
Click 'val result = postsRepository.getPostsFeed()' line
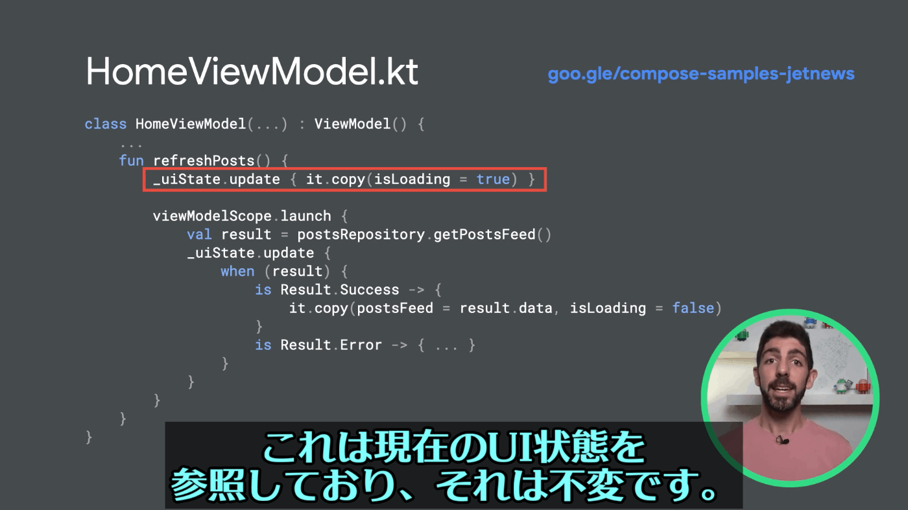tap(369, 235)
